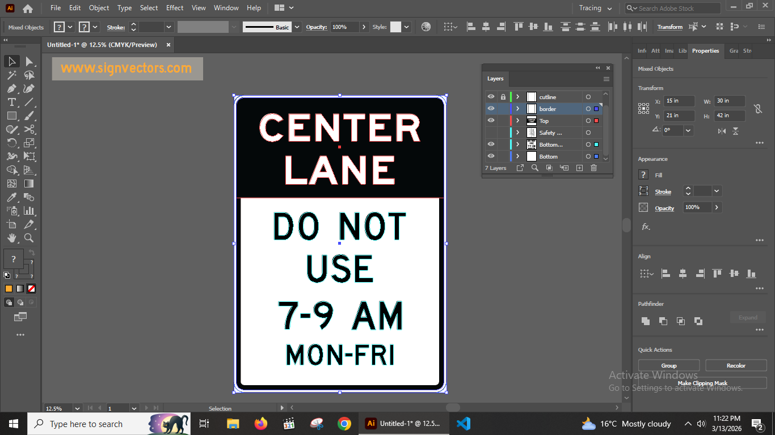The height and width of the screenshot is (435, 775).
Task: Hide the Bottom layer
Action: point(491,156)
